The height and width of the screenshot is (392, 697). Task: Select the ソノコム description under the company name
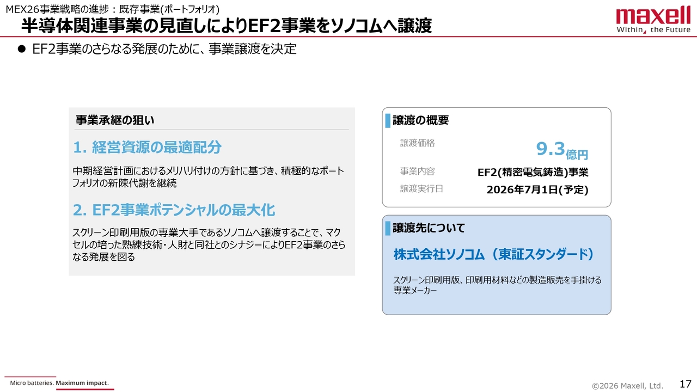497,285
